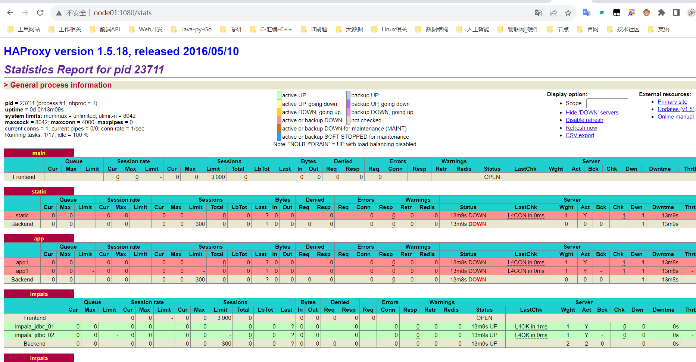This screenshot has height=362, width=696.
Task: Click '13m8s DOWN' in app Backend row
Action: 468,280
